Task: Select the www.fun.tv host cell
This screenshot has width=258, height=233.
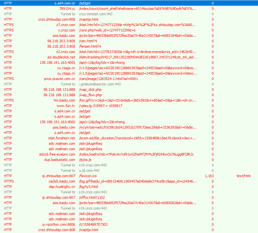Action: (66, 106)
